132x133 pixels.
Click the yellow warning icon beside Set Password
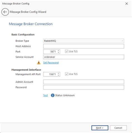point(39,63)
